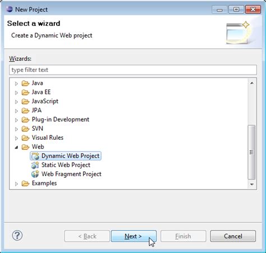Click the Dynamic Web Project globe icon

pyautogui.click(x=35, y=156)
